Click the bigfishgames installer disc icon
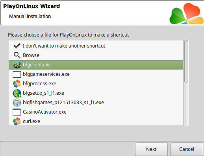The height and width of the screenshot is (156, 204). point(17,103)
